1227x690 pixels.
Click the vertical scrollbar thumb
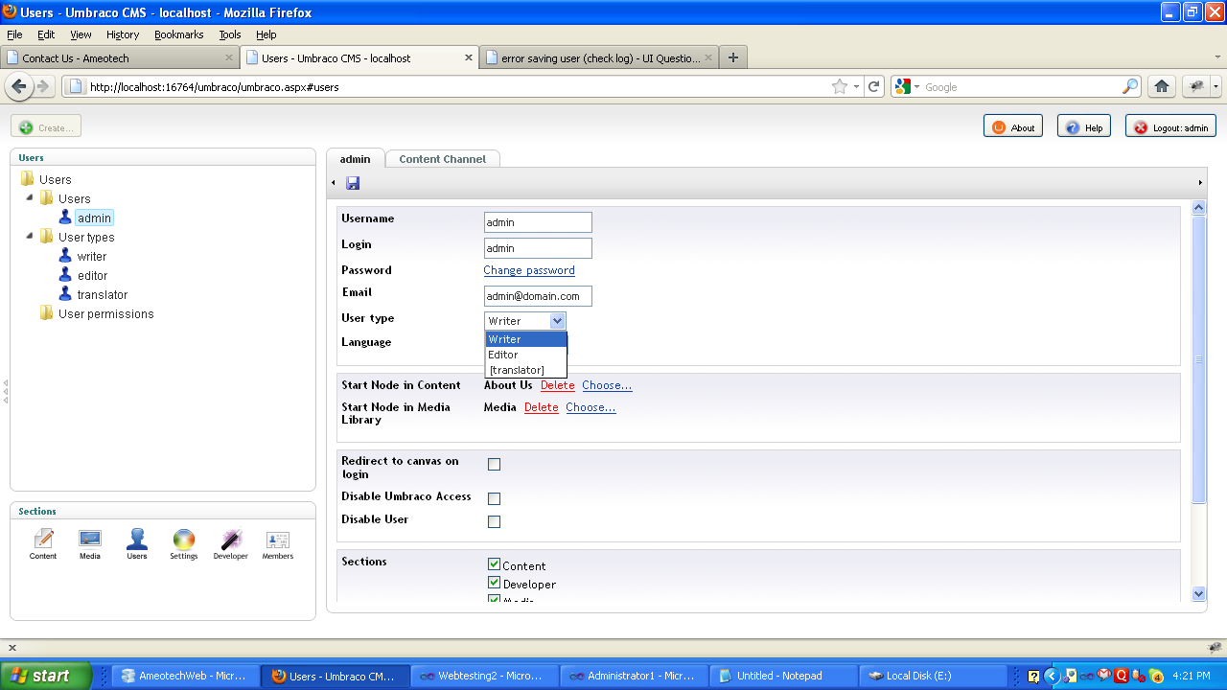pos(1198,359)
